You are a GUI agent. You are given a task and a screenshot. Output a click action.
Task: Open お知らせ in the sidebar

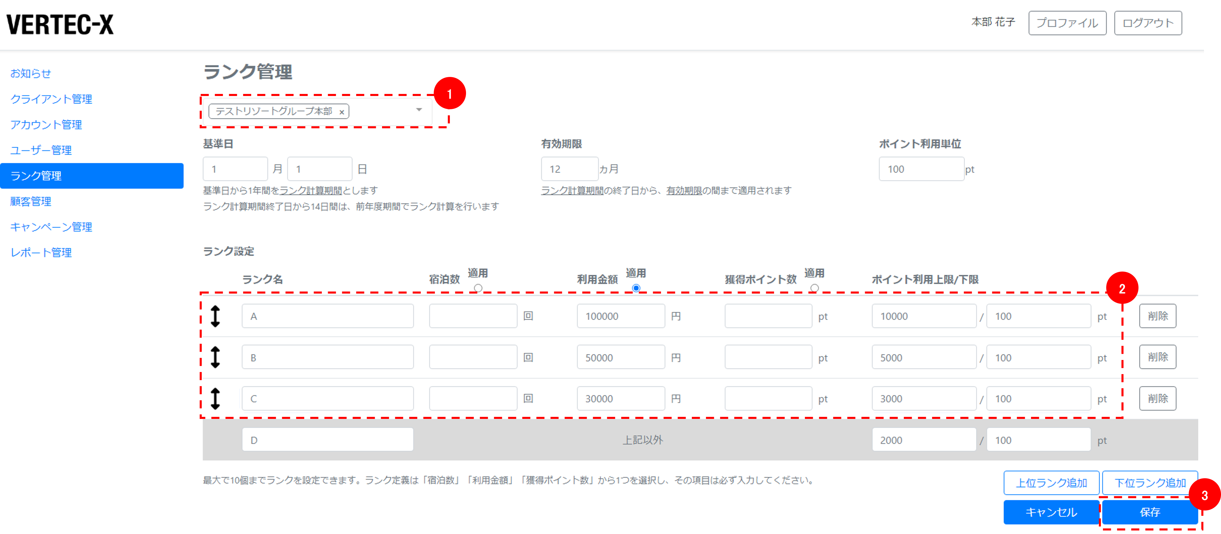tap(31, 73)
